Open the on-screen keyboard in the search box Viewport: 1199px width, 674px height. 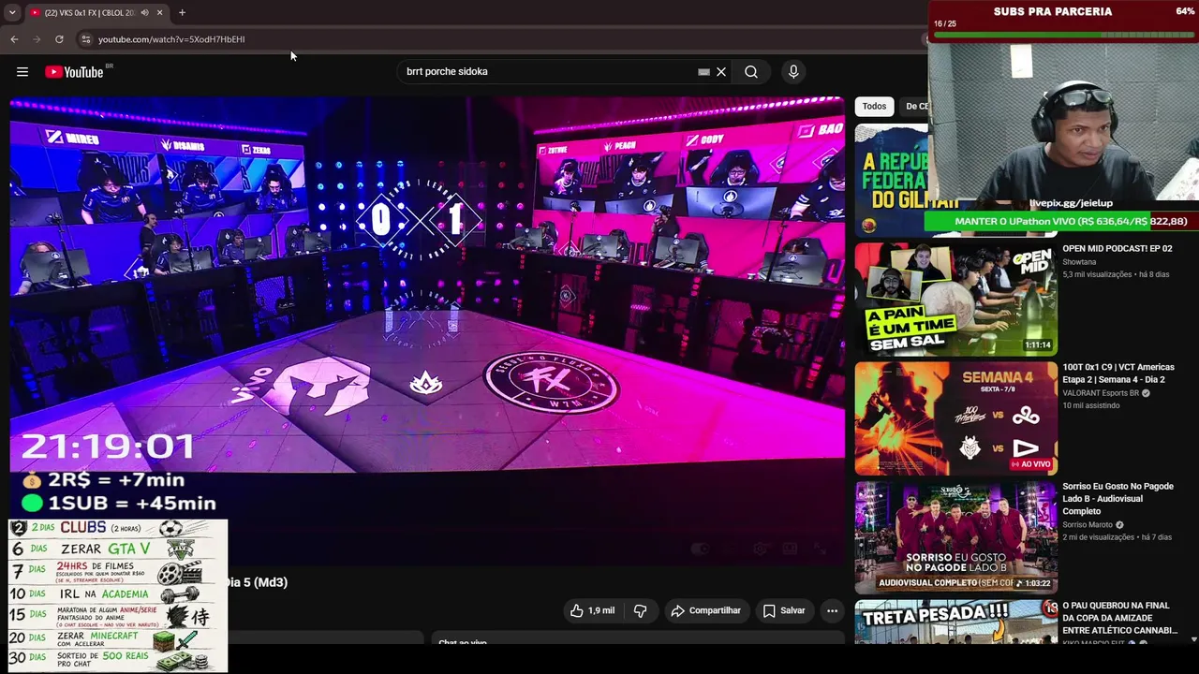703,72
